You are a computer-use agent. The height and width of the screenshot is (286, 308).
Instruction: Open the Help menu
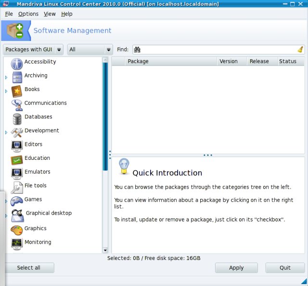point(67,14)
